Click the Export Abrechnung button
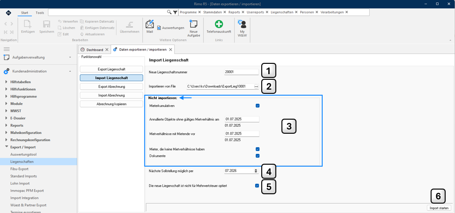The image size is (455, 213). click(112, 86)
